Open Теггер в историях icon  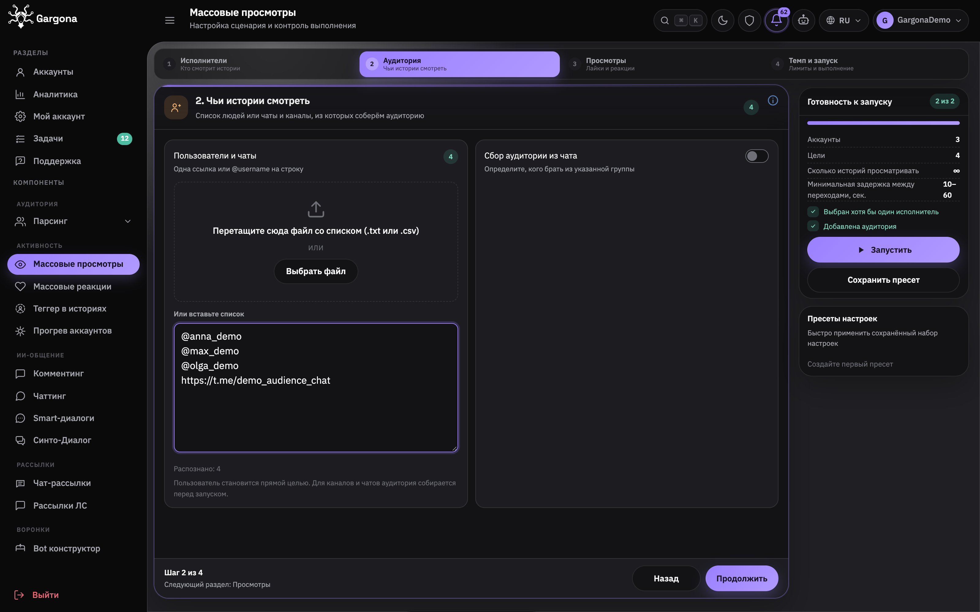coord(20,309)
